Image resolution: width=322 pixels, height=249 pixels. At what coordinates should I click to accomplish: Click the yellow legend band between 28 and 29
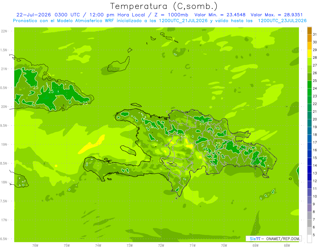[309, 54]
